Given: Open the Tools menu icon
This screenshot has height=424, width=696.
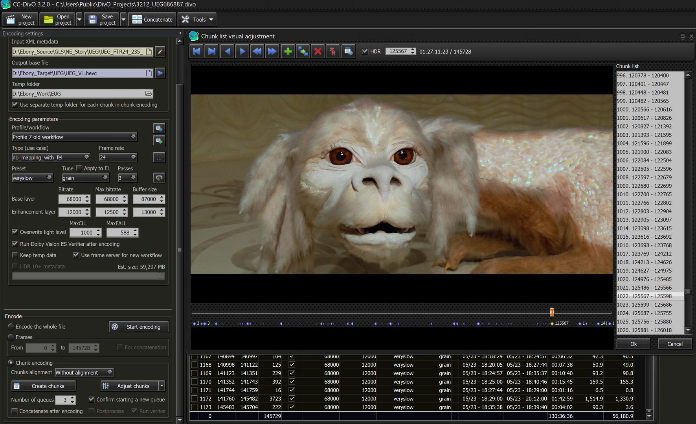Looking at the screenshot, I should (185, 19).
